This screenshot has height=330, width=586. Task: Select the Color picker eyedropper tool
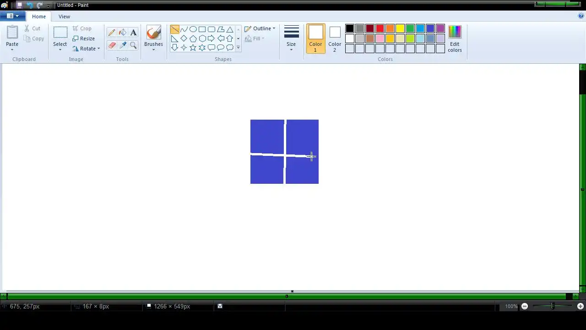123,45
